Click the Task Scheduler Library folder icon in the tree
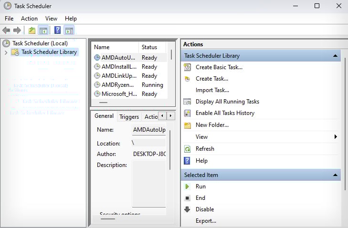Image resolution: width=348 pixels, height=228 pixels. (15, 52)
